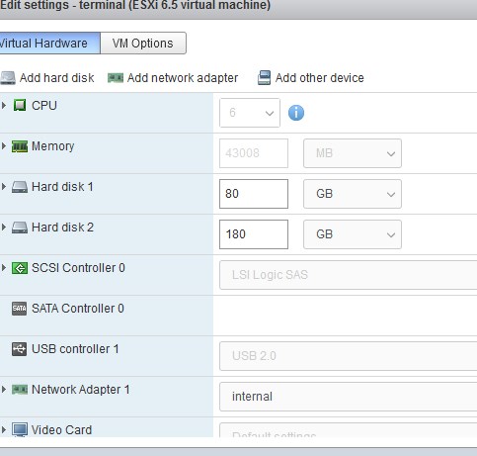
Task: Click the Memory size field 43008
Action: click(254, 153)
